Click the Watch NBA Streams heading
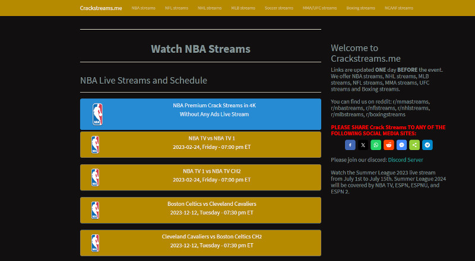The width and height of the screenshot is (475, 261). click(x=201, y=49)
